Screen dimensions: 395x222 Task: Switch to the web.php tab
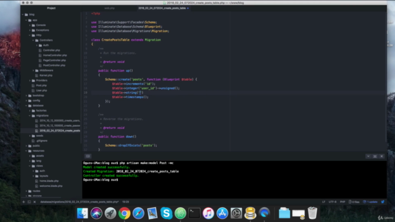click(109, 8)
